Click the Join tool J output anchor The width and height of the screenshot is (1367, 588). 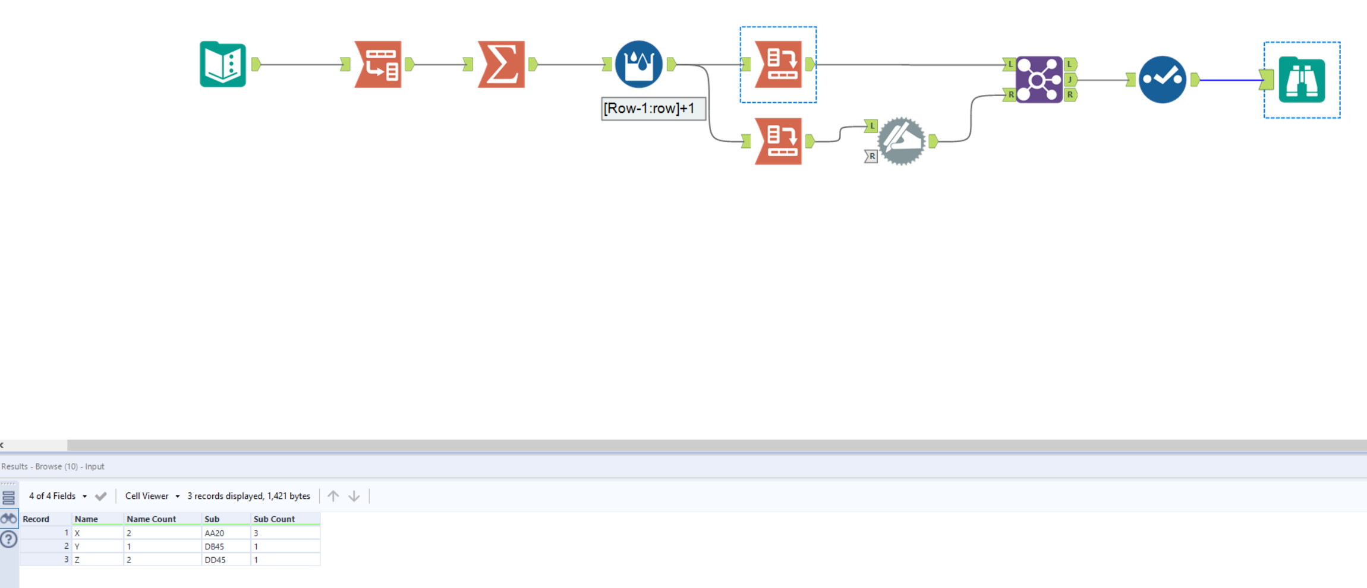[x=1070, y=80]
